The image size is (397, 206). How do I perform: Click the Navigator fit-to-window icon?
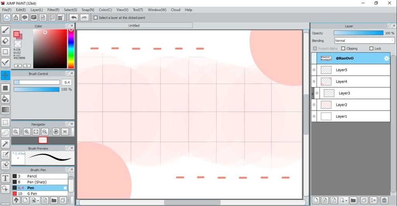click(36, 132)
